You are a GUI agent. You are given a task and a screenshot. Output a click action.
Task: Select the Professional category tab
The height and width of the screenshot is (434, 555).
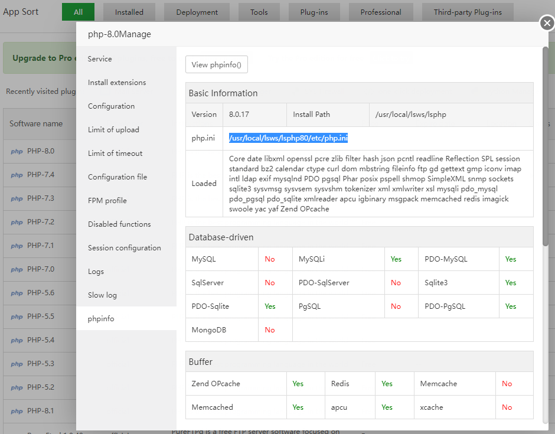tap(381, 12)
